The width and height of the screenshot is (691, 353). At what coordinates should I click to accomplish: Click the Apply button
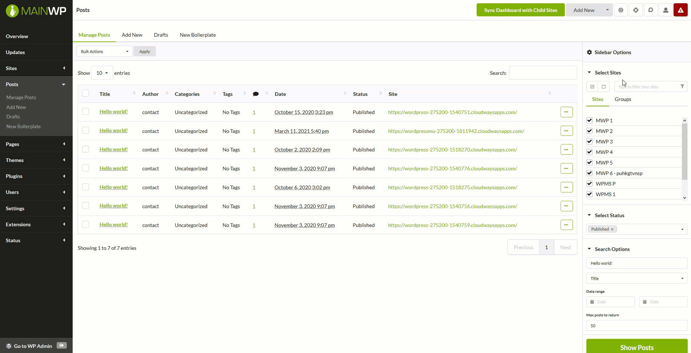click(x=145, y=52)
